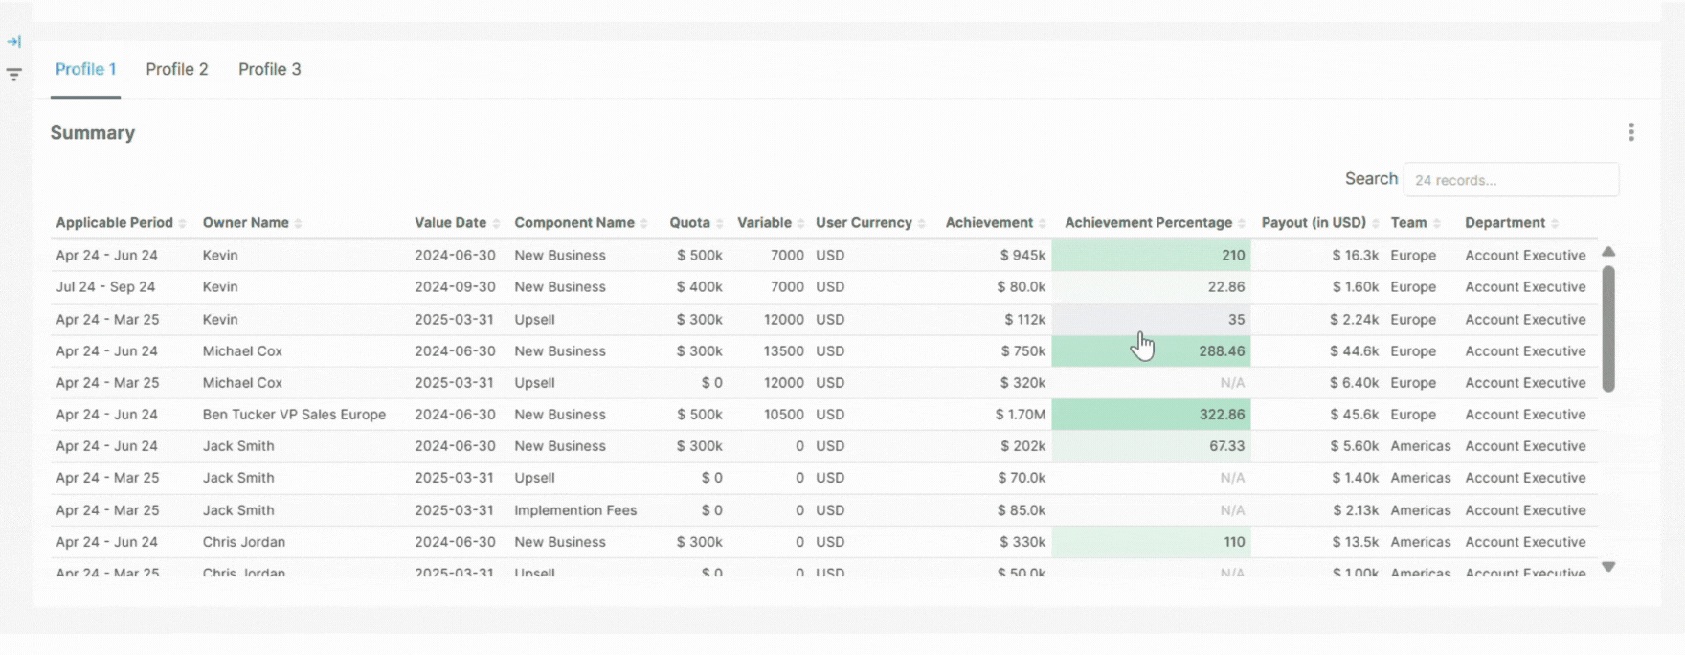The height and width of the screenshot is (655, 1685).
Task: Click the '$ 1.70M' achievement value
Action: (x=1021, y=414)
